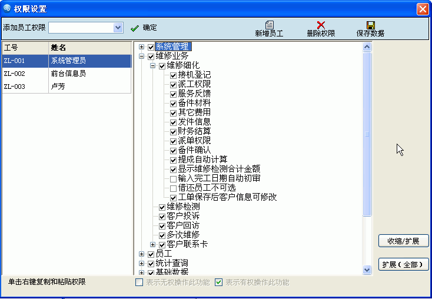Expand the 统计查询 tree node
Screen dimensions: 432x299
pos(142,263)
